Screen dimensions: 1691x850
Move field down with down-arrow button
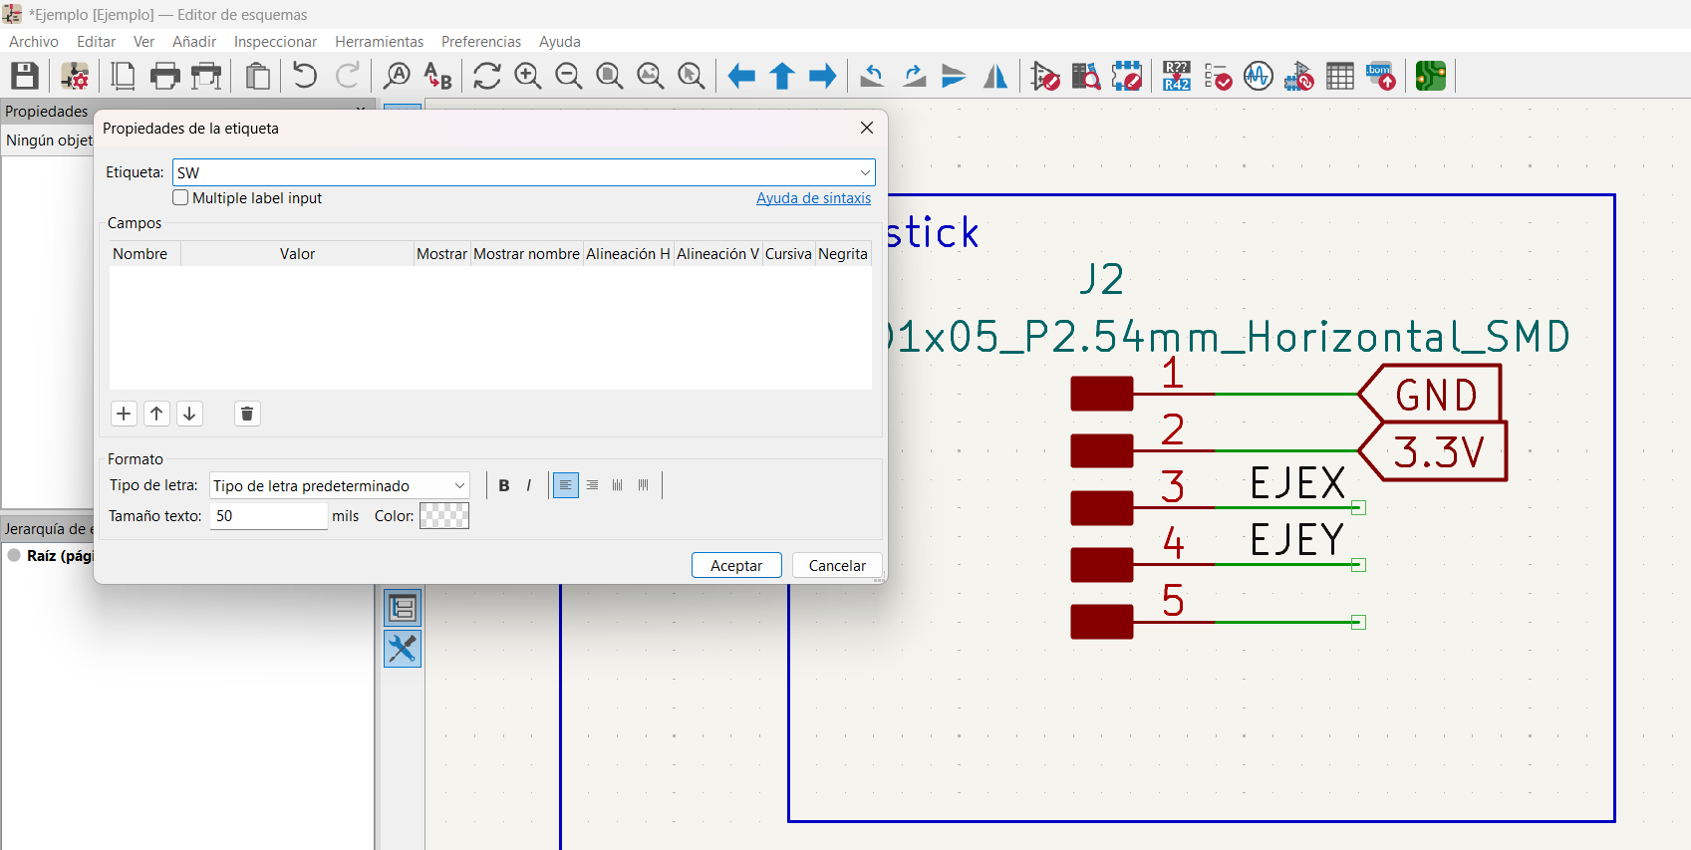point(189,414)
